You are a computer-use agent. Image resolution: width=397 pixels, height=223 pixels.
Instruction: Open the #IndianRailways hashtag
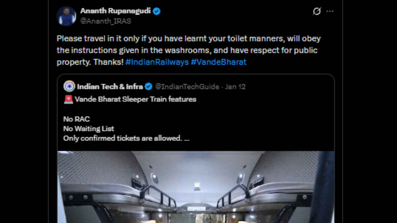[157, 62]
